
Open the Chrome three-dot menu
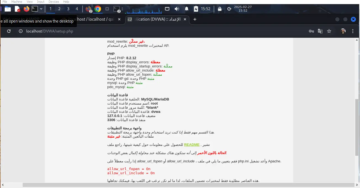coord(353,31)
